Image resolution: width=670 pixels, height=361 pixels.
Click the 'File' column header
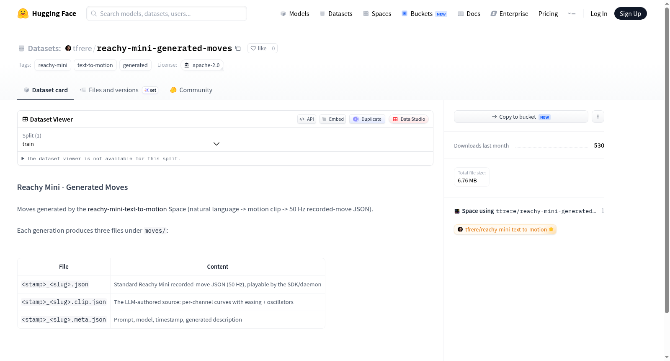pyautogui.click(x=64, y=267)
